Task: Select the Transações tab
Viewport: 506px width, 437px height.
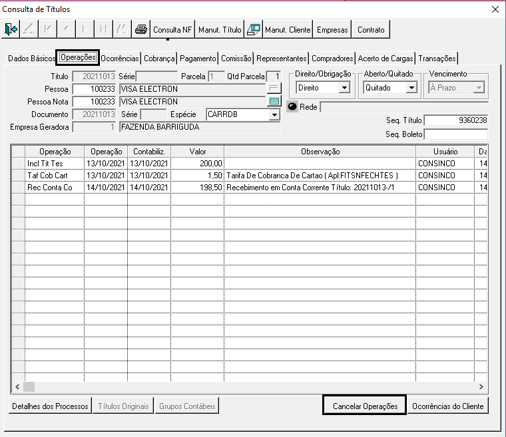Action: (x=437, y=59)
